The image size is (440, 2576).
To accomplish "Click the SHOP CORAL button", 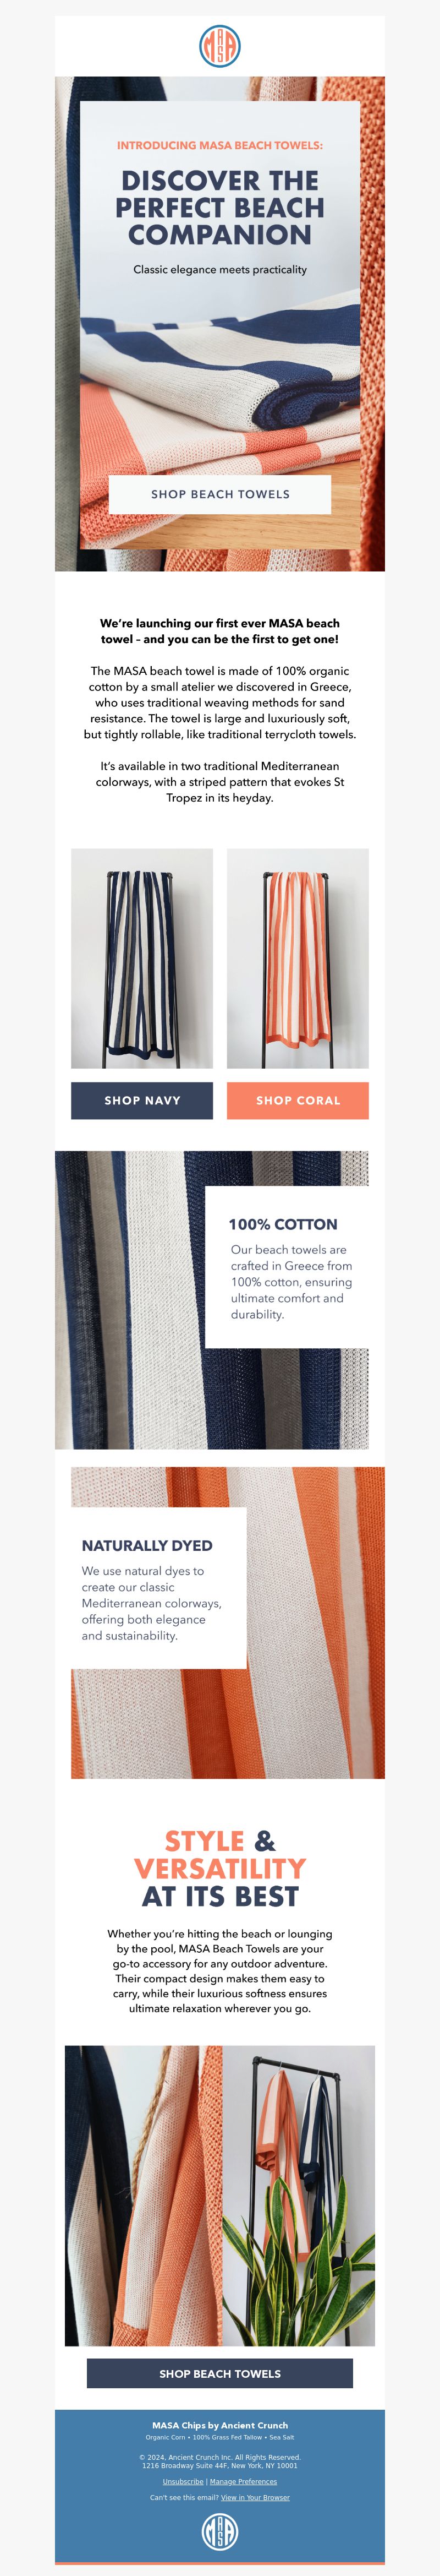I will [298, 1100].
